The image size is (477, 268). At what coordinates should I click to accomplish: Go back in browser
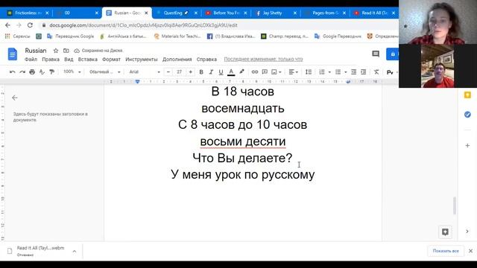pos(7,25)
